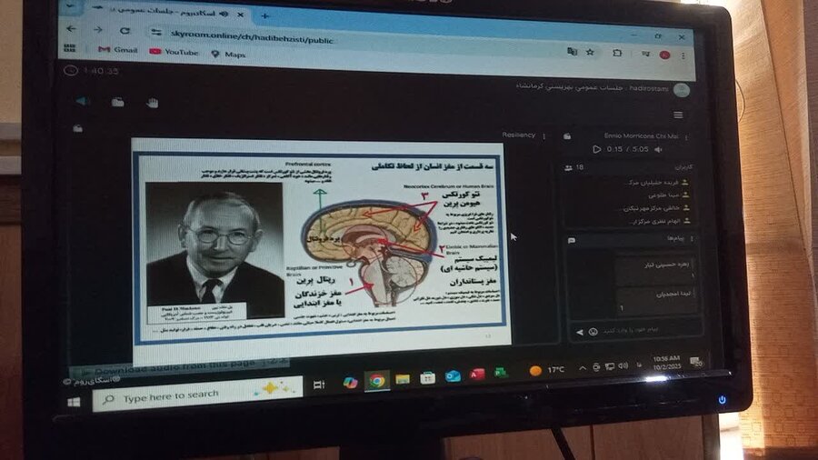Open Access from the taskbar

477,374
